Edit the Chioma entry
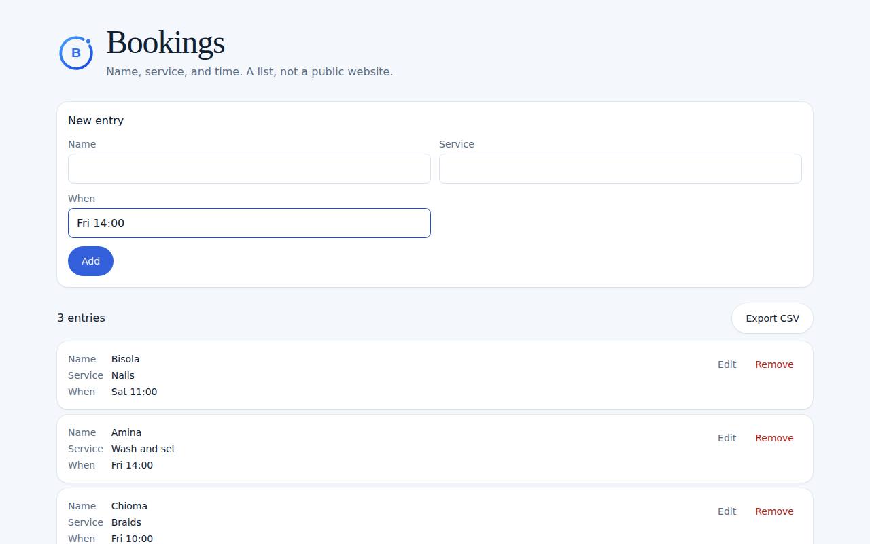The width and height of the screenshot is (870, 544). point(727,511)
